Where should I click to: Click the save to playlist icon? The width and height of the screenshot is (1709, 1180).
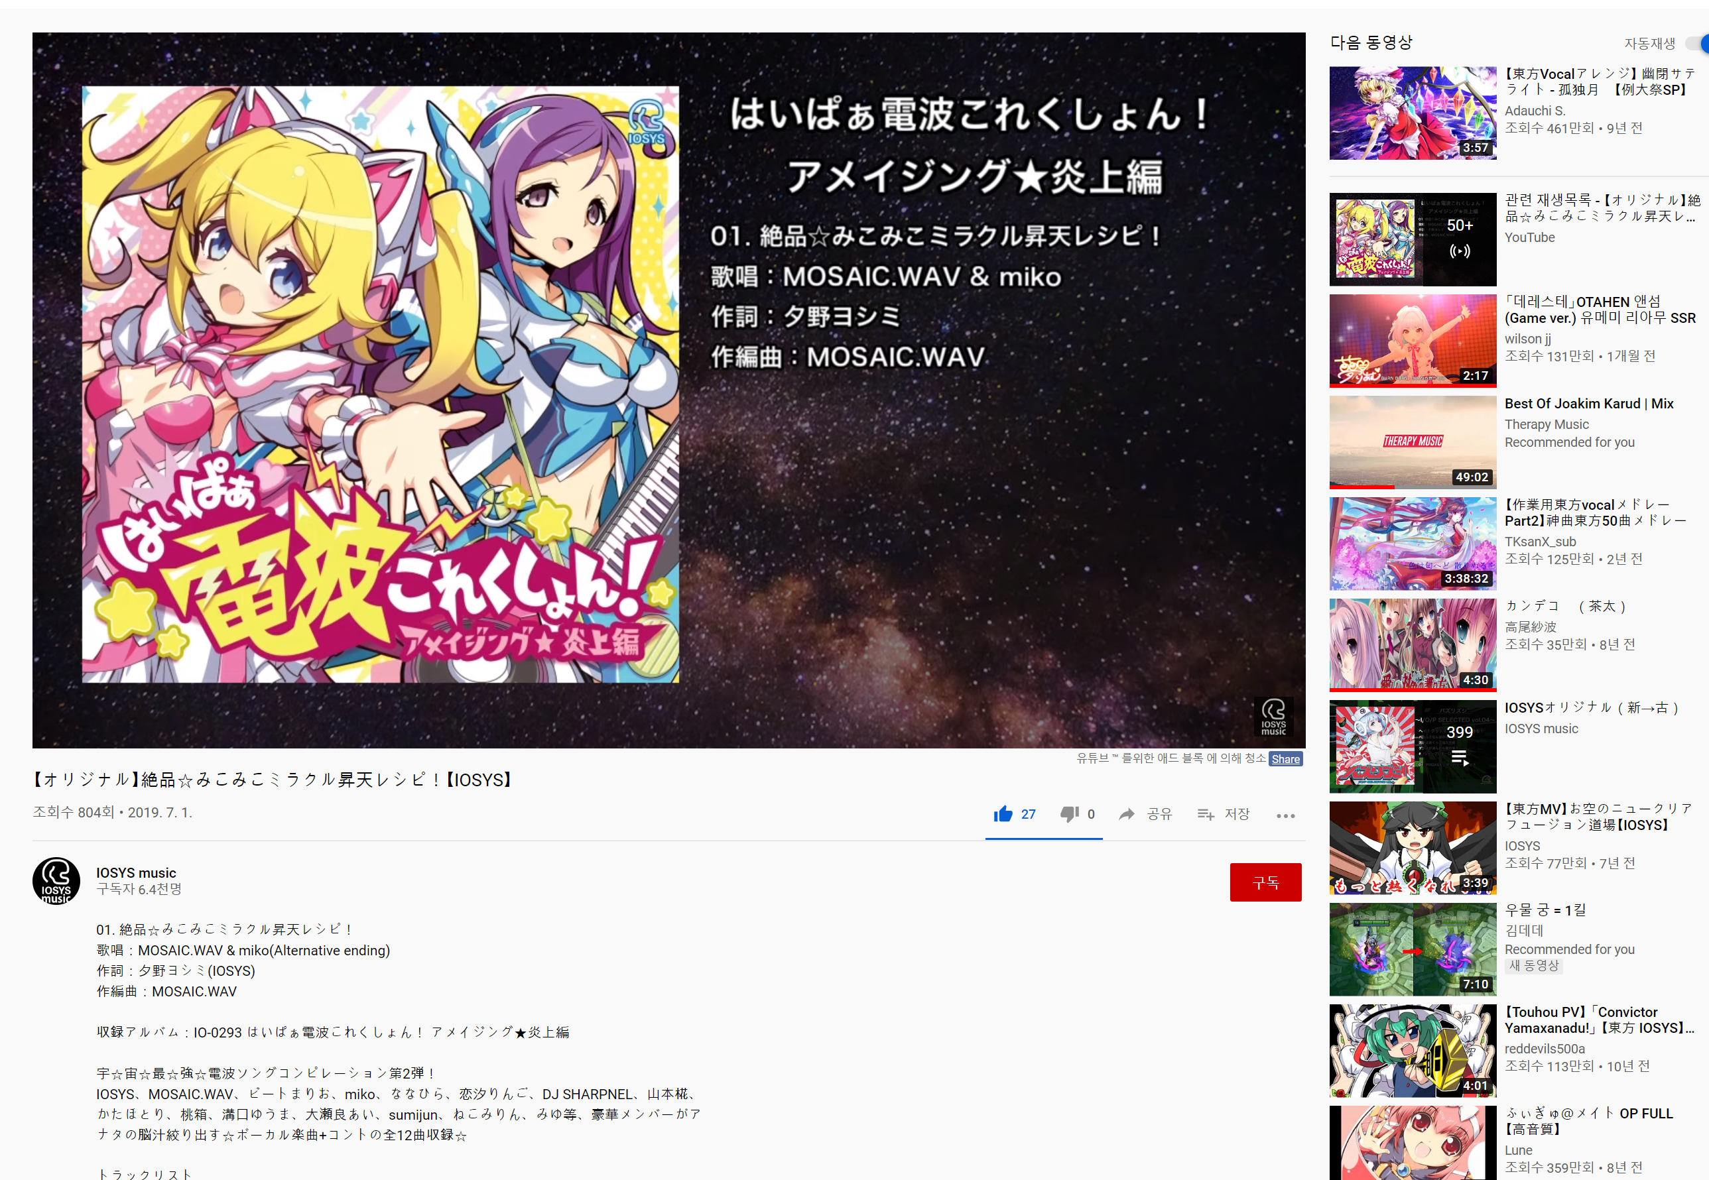(x=1206, y=814)
